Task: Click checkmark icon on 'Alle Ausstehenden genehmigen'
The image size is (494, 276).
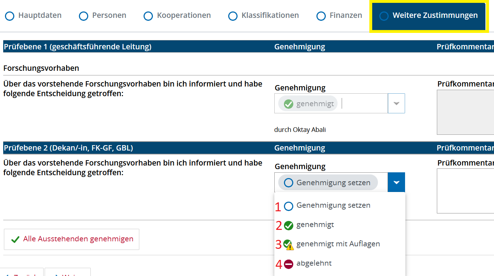Action: point(15,240)
